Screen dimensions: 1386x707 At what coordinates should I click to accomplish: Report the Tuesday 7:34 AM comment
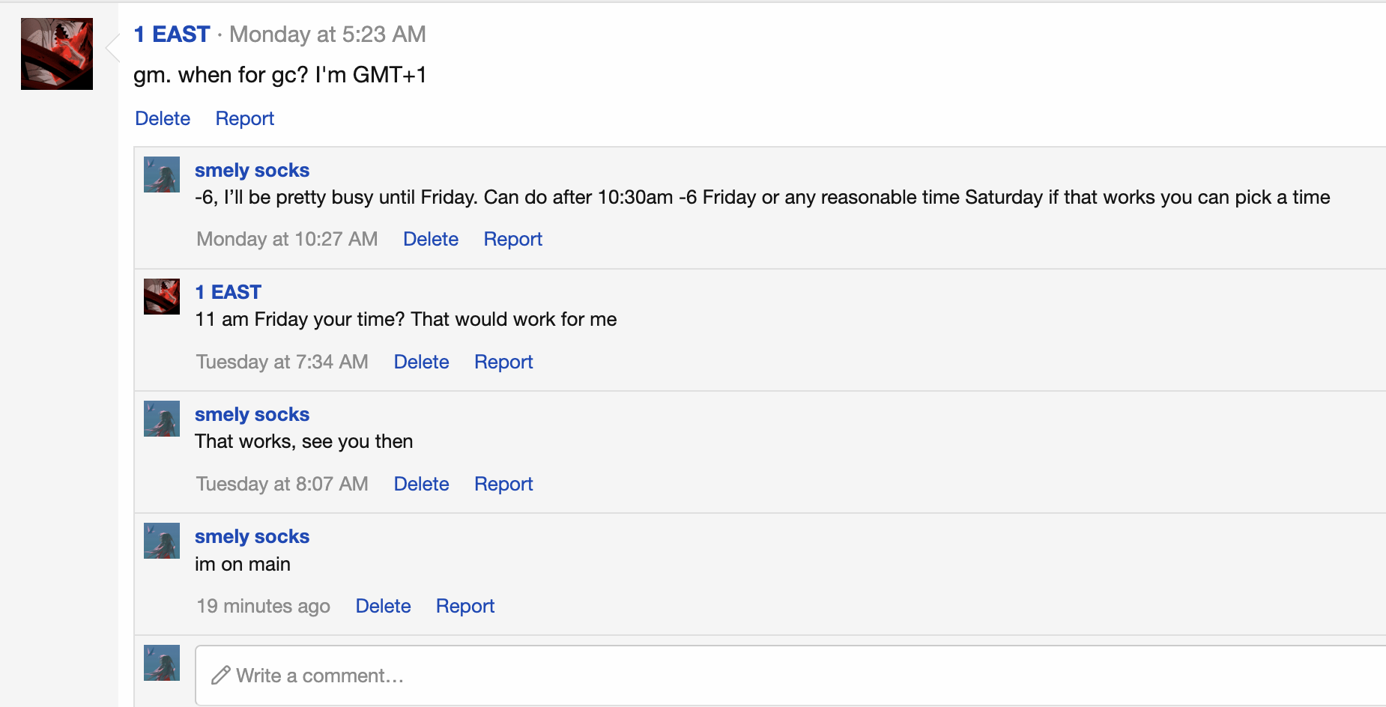click(x=503, y=362)
